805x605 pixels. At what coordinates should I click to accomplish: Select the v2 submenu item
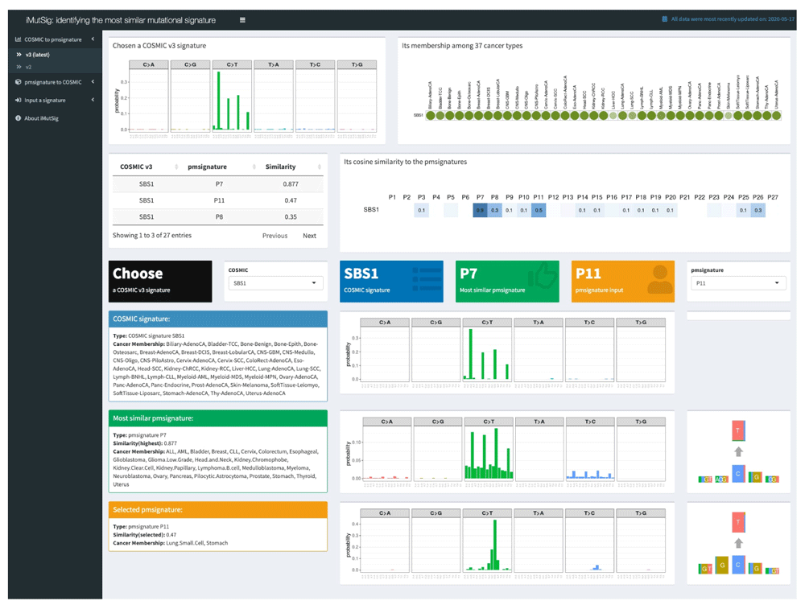[28, 67]
